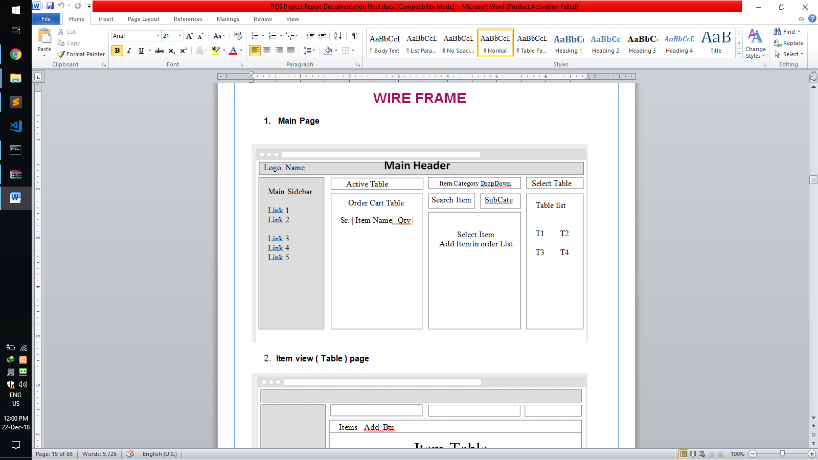Image resolution: width=818 pixels, height=460 pixels.
Task: Open Change Styles icon
Action: pyautogui.click(x=755, y=37)
